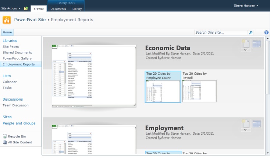The width and height of the screenshot is (270, 158).
Task: Click Employment Reports in the breadcrumb
Action: pyautogui.click(x=72, y=20)
